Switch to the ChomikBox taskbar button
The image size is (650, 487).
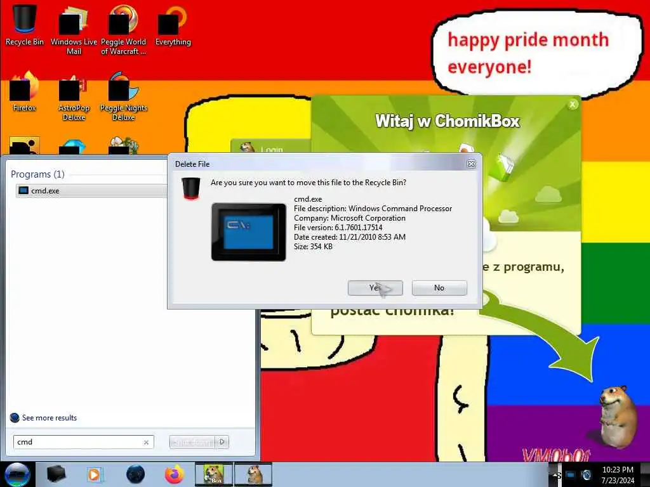[214, 474]
